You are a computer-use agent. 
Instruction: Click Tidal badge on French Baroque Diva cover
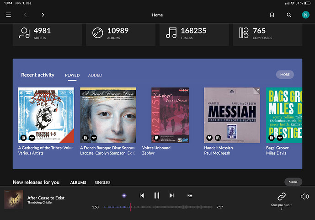click(x=94, y=138)
